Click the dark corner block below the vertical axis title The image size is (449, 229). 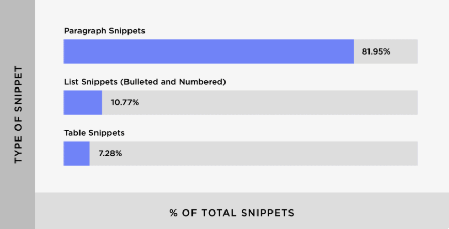[18, 211]
